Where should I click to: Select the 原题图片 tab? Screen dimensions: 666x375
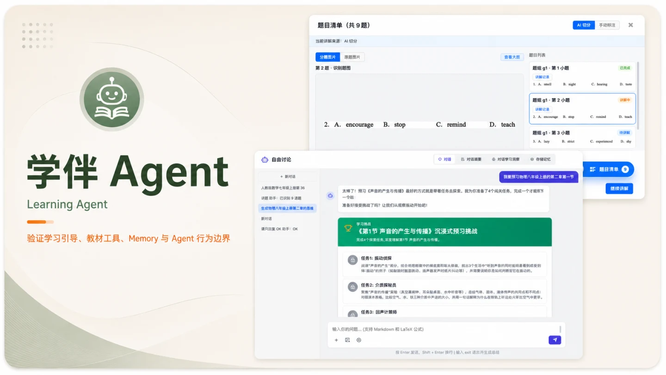352,57
